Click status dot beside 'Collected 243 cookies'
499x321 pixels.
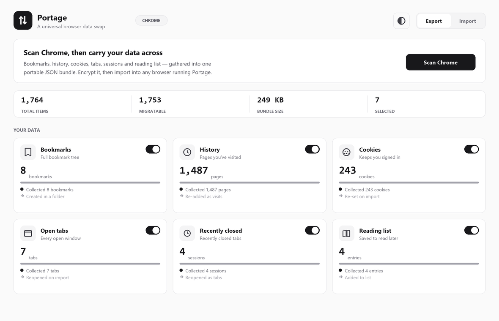click(340, 189)
